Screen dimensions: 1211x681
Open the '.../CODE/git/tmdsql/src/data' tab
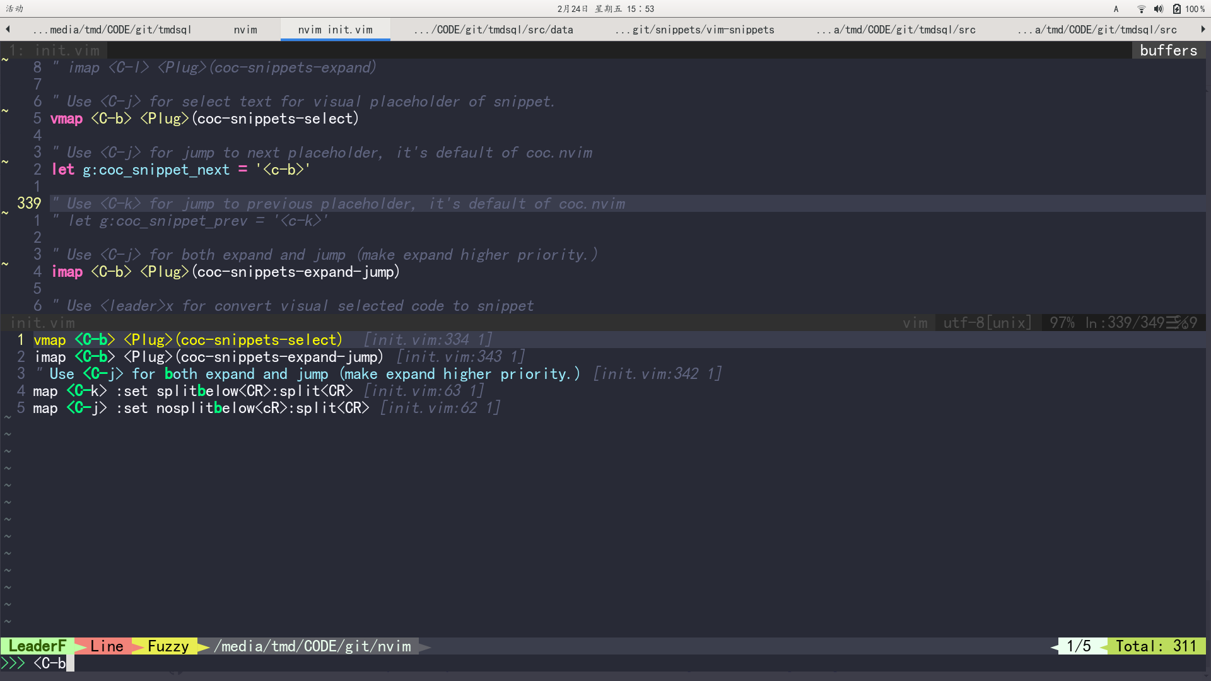point(493,29)
